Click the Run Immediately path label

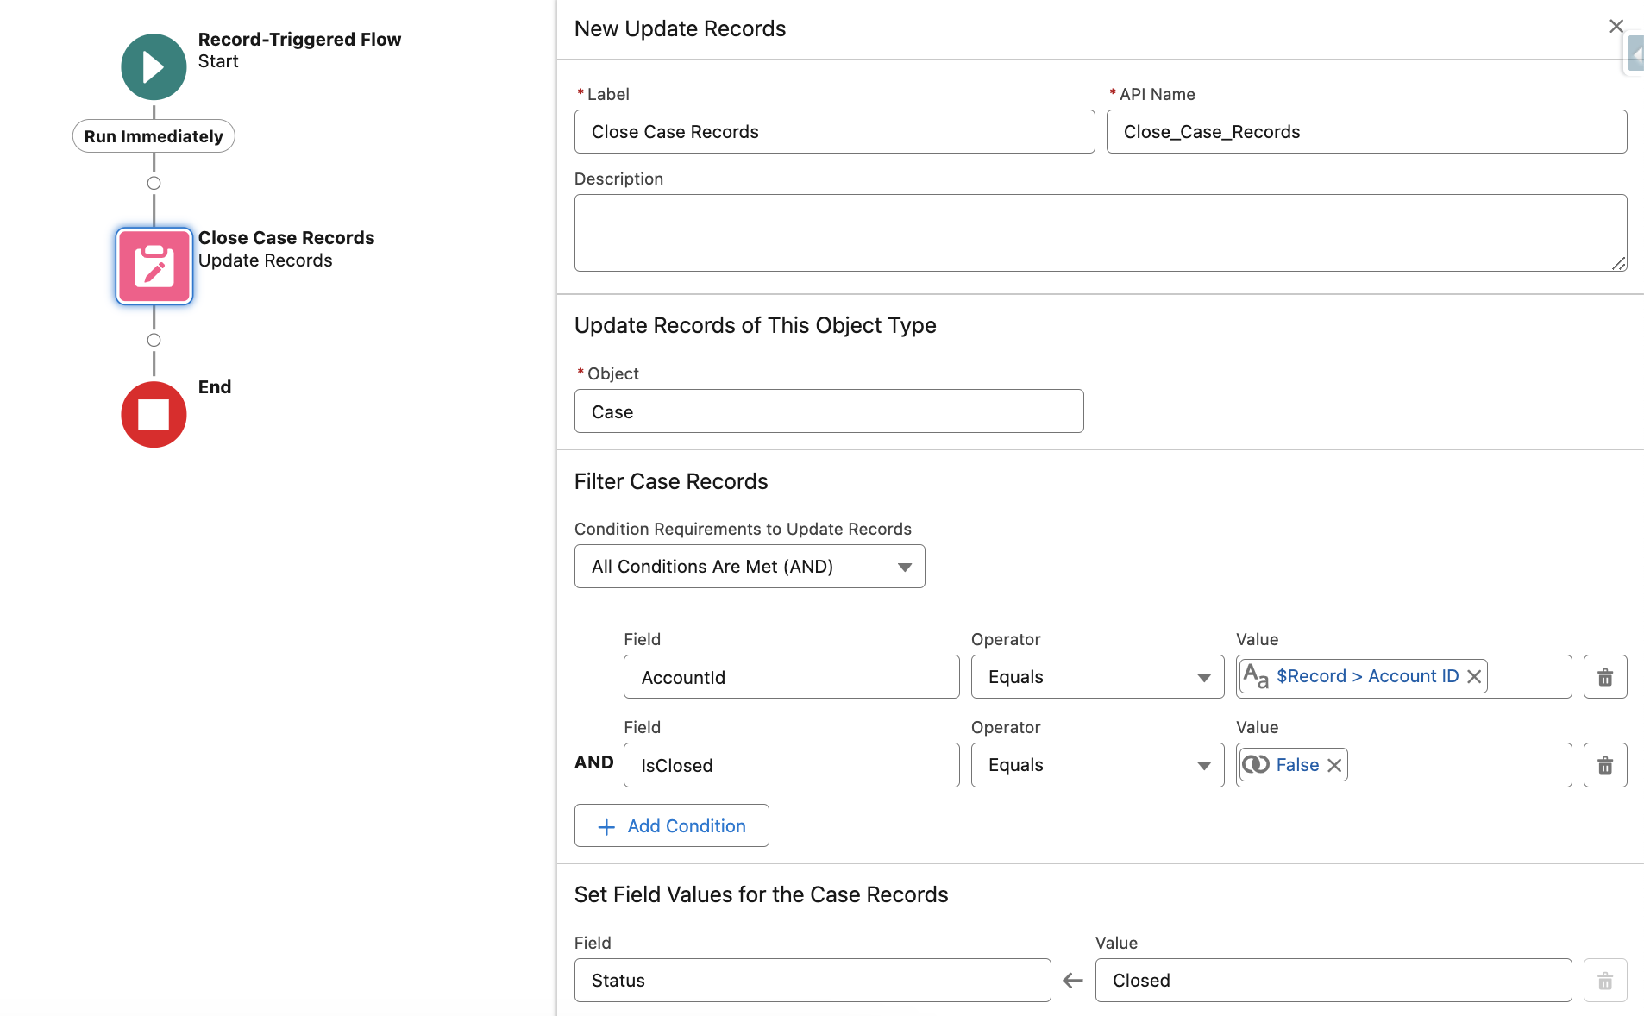(154, 136)
